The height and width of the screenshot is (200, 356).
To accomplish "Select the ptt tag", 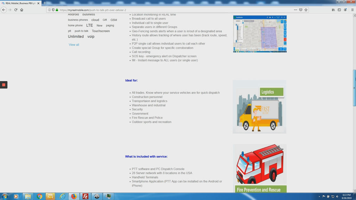I will coord(70,31).
